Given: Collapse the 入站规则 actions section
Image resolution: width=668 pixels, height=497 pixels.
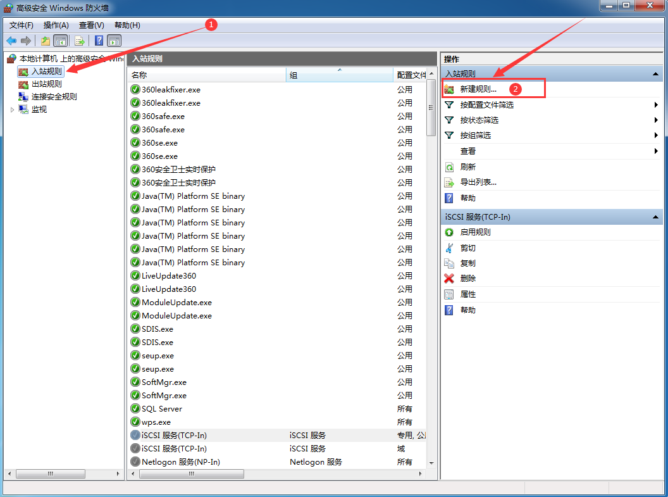Looking at the screenshot, I should pos(655,73).
